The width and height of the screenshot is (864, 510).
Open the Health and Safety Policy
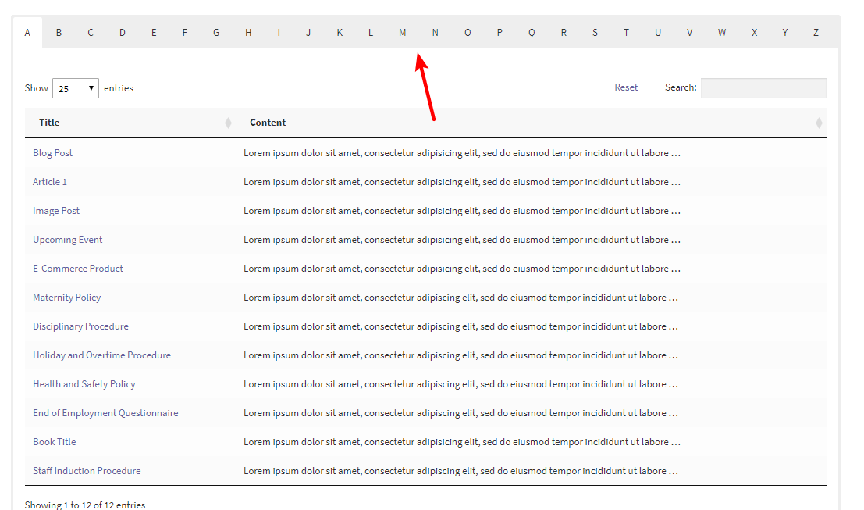point(84,383)
